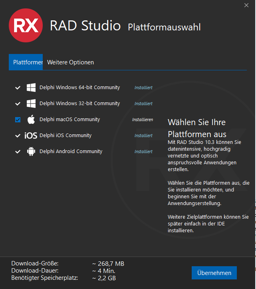Image resolution: width=256 pixels, height=289 pixels.
Task: Select the Delphi Windows 32-bit Community label
Action: pos(80,104)
